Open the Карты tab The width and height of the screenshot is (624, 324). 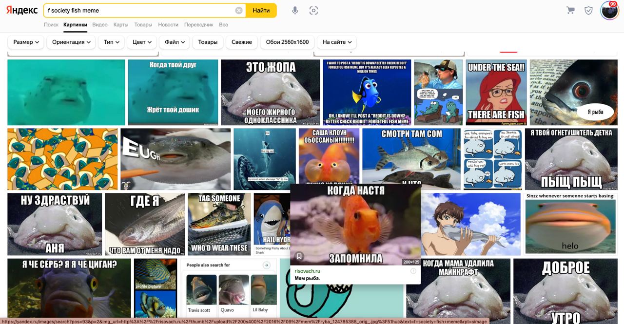121,24
